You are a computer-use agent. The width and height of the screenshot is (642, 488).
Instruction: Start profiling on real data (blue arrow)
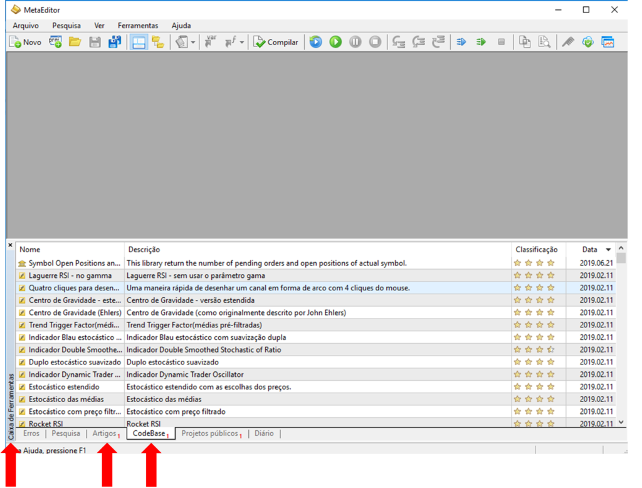click(x=461, y=42)
